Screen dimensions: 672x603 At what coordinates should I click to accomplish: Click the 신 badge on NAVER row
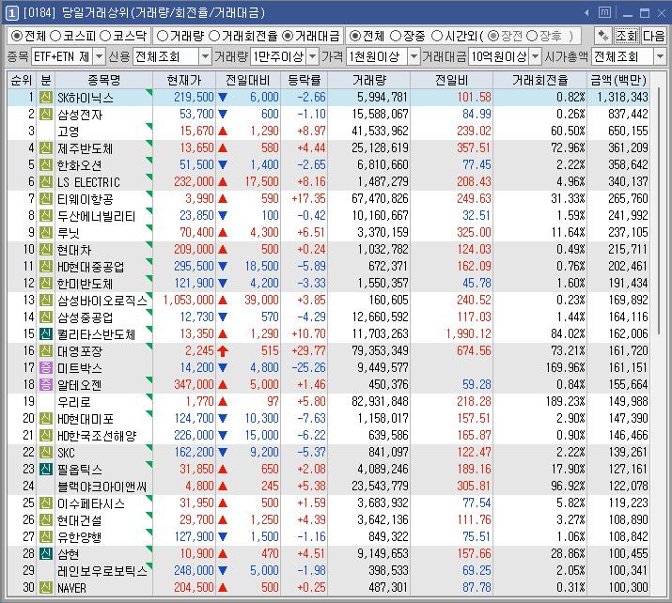pos(46,587)
